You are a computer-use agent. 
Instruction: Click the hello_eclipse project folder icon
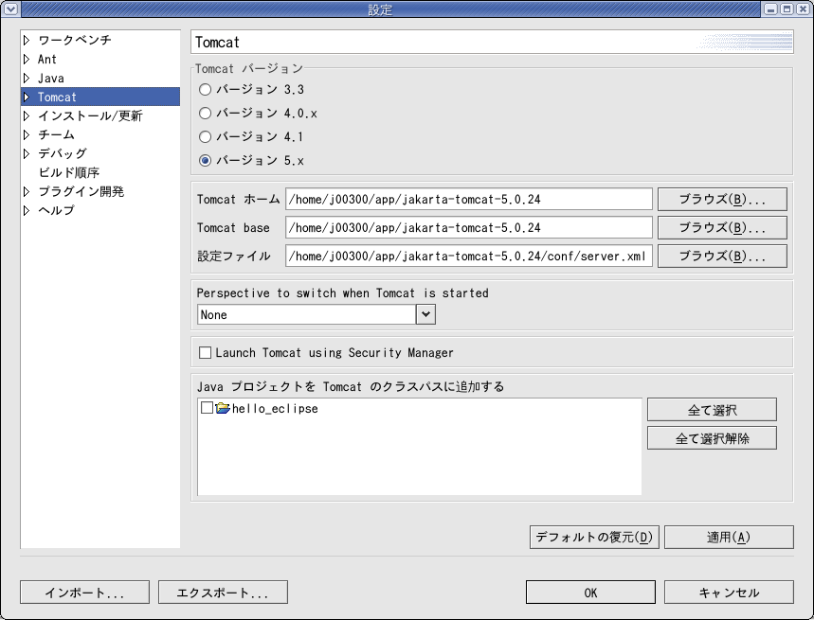pos(223,408)
